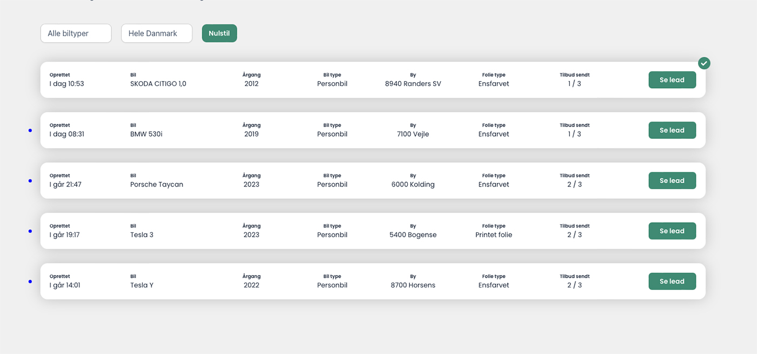Click the blue dot beside Tesla Y row
Viewport: 757px width, 354px height.
point(30,281)
